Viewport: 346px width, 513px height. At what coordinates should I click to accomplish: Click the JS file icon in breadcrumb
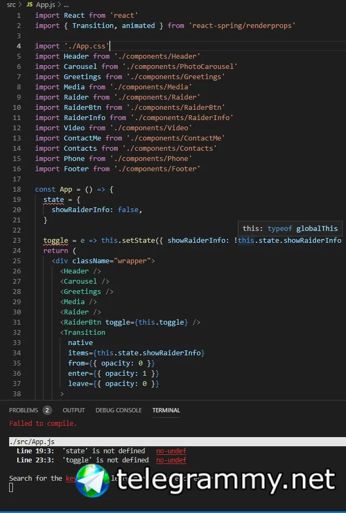point(30,5)
